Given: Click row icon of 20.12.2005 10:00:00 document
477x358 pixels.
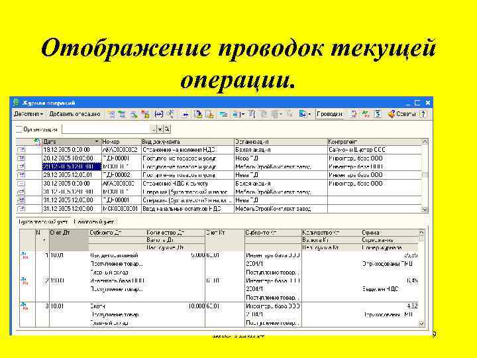Looking at the screenshot, I should [x=21, y=158].
